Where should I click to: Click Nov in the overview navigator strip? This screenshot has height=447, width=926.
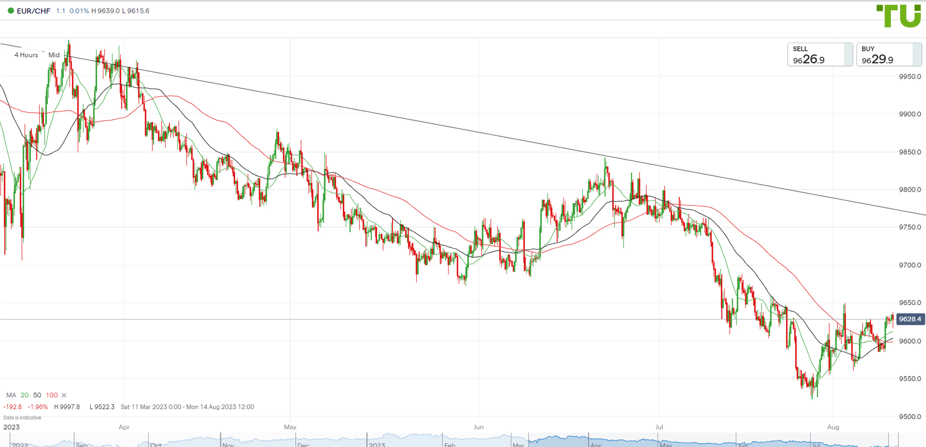pyautogui.click(x=228, y=445)
